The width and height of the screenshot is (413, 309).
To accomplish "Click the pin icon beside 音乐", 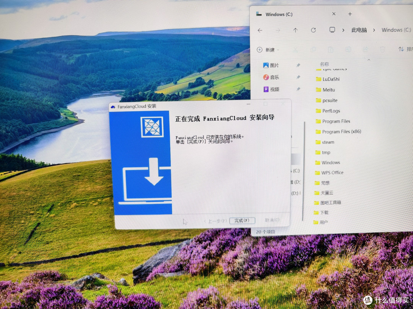I will click(298, 77).
